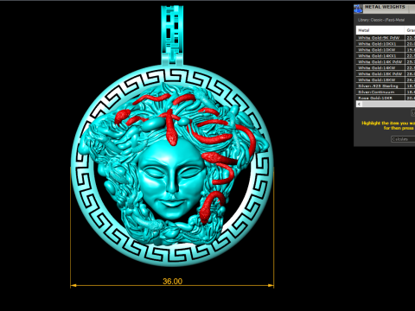Viewport: 415px width, 311px height.
Task: Select the Rose Gold:10KR row
Action: click(x=386, y=98)
